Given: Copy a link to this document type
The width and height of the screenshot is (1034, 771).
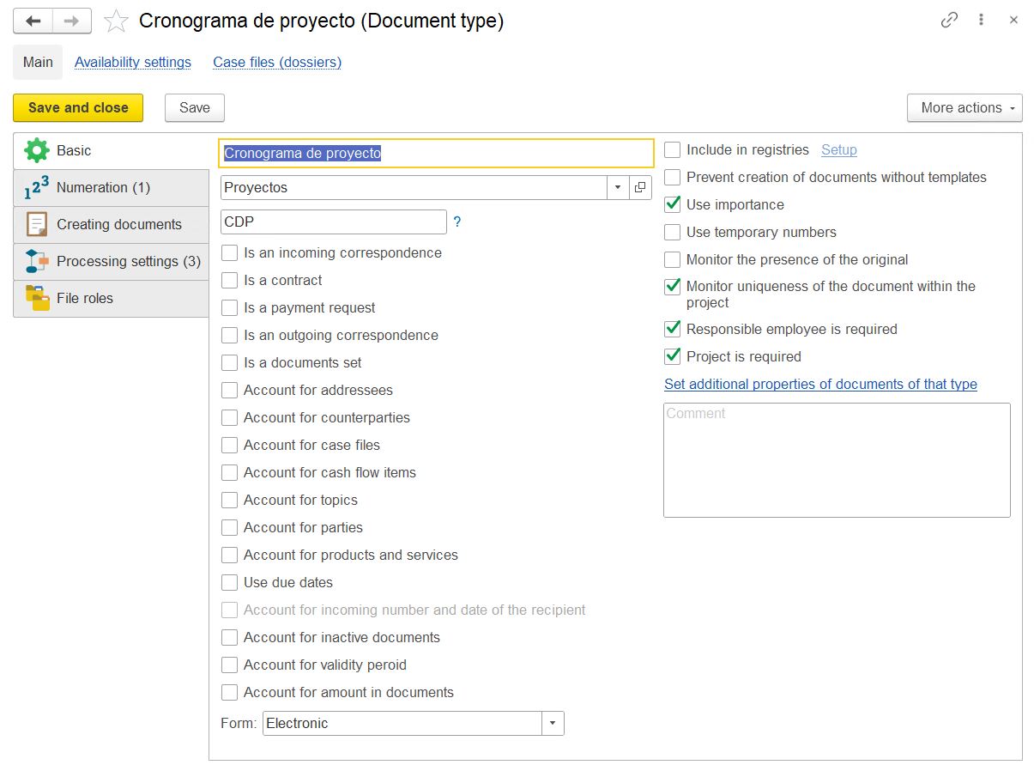Looking at the screenshot, I should 948,19.
